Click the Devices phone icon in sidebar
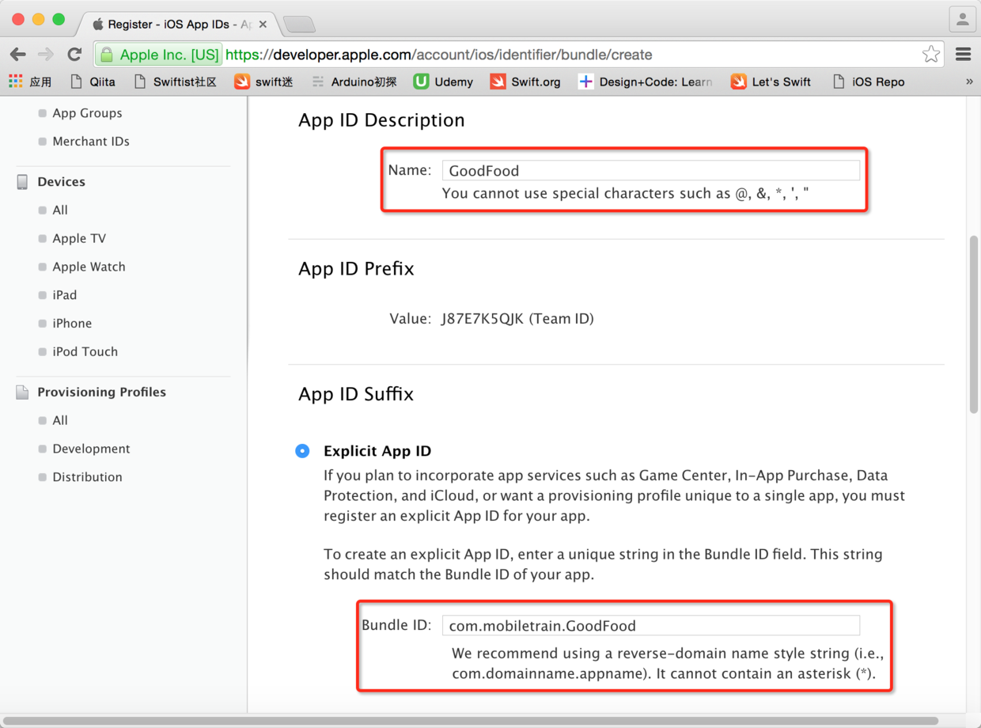The image size is (981, 728). click(22, 182)
